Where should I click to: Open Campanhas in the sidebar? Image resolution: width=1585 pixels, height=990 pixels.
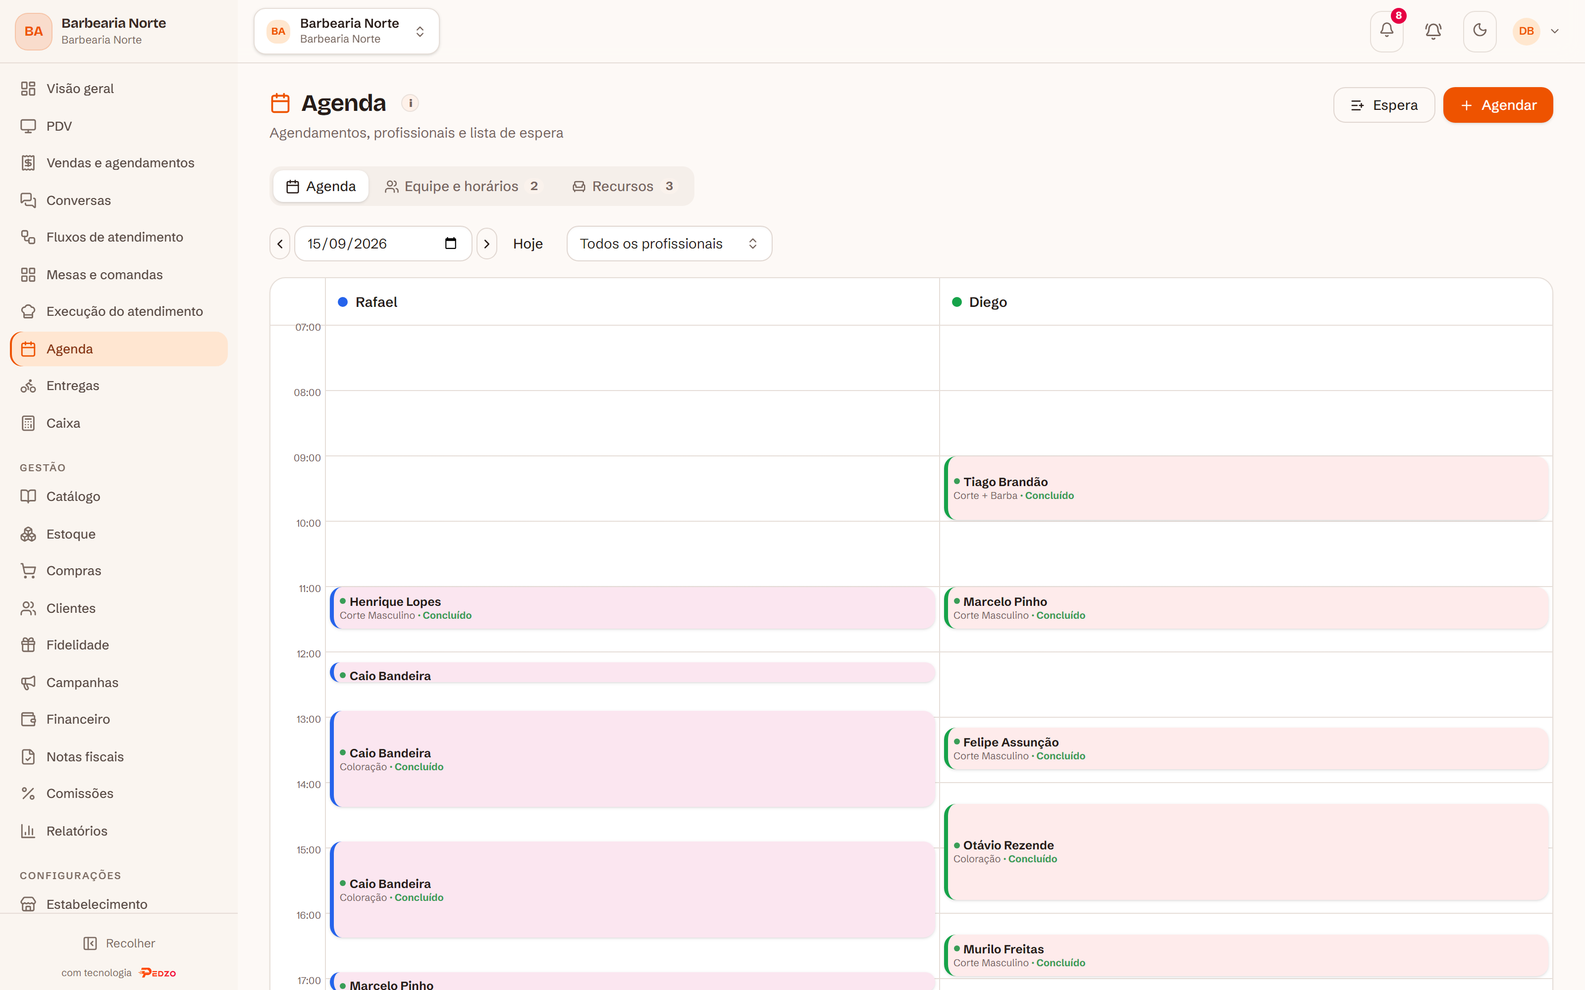pos(118,682)
